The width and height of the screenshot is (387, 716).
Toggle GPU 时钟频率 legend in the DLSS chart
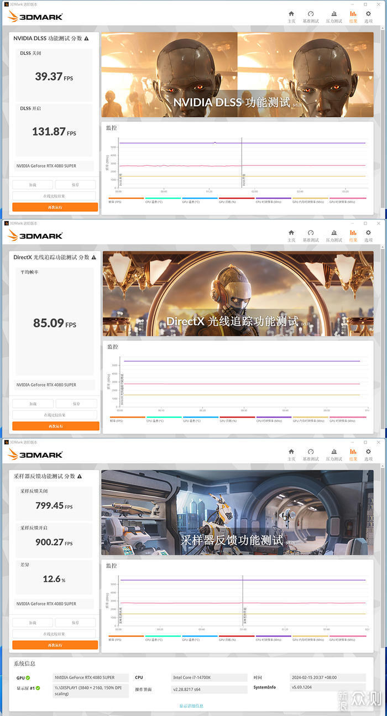pyautogui.click(x=347, y=200)
